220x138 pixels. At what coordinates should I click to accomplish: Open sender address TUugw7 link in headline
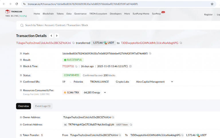(44, 43)
